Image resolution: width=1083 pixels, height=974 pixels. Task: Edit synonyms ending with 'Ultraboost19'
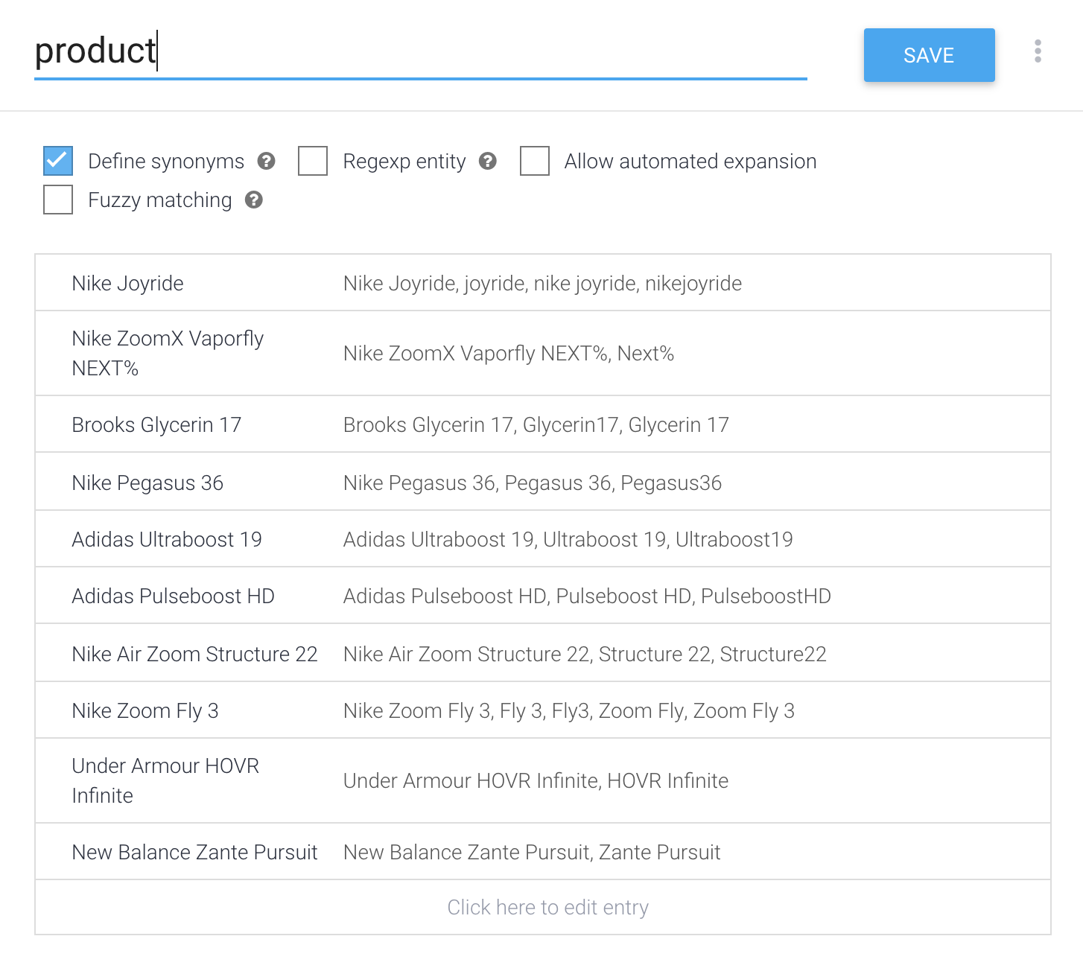tap(568, 539)
